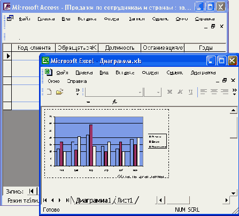The image size is (239, 216).
Task: Click the SCRL indicator in Excel status bar
Action: [x=193, y=210]
